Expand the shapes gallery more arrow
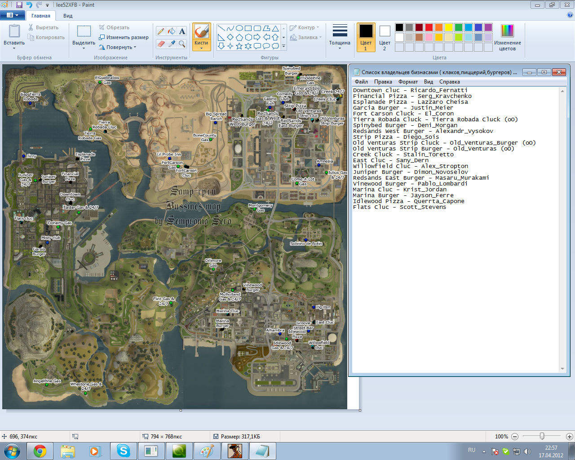 tap(283, 46)
